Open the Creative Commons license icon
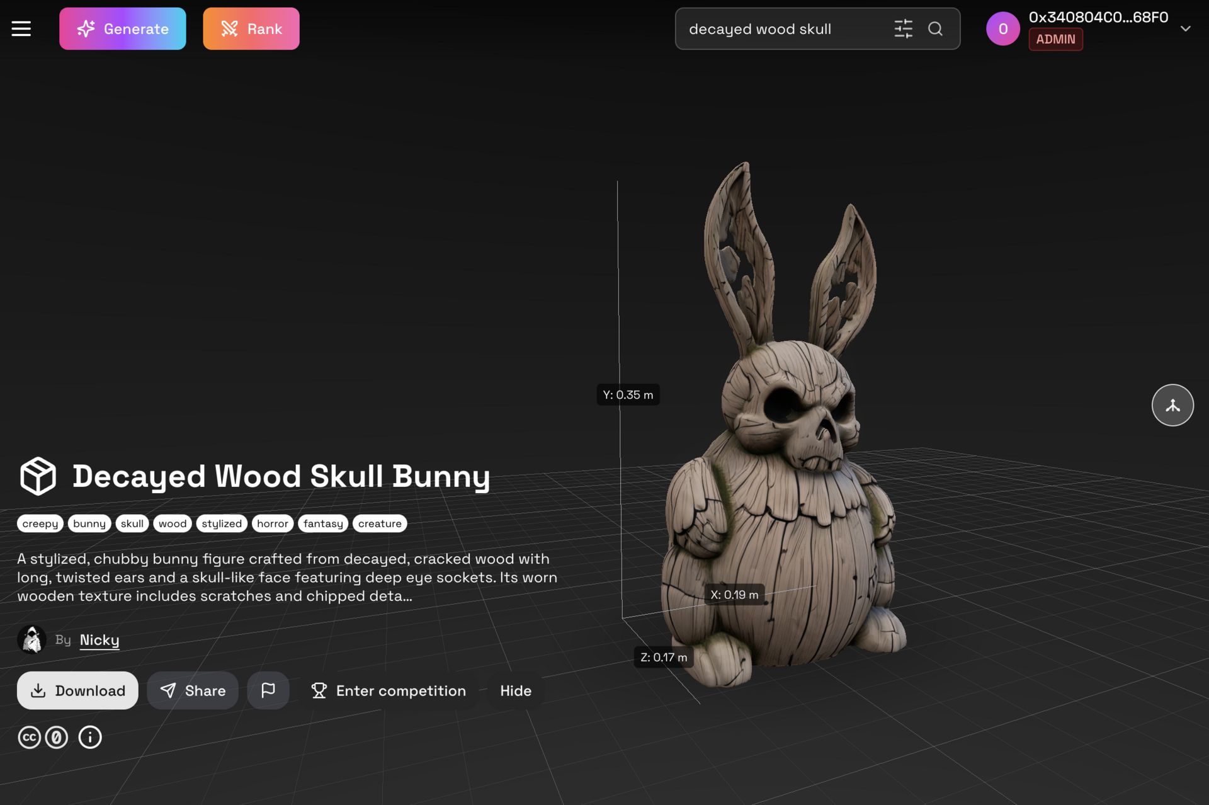Screen dimensions: 1209x805 tap(29, 737)
